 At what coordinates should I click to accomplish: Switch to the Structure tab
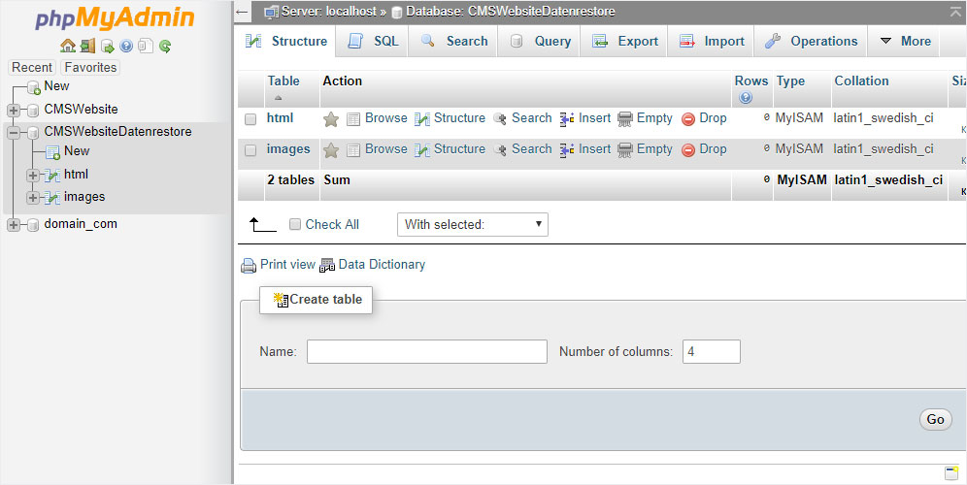286,42
